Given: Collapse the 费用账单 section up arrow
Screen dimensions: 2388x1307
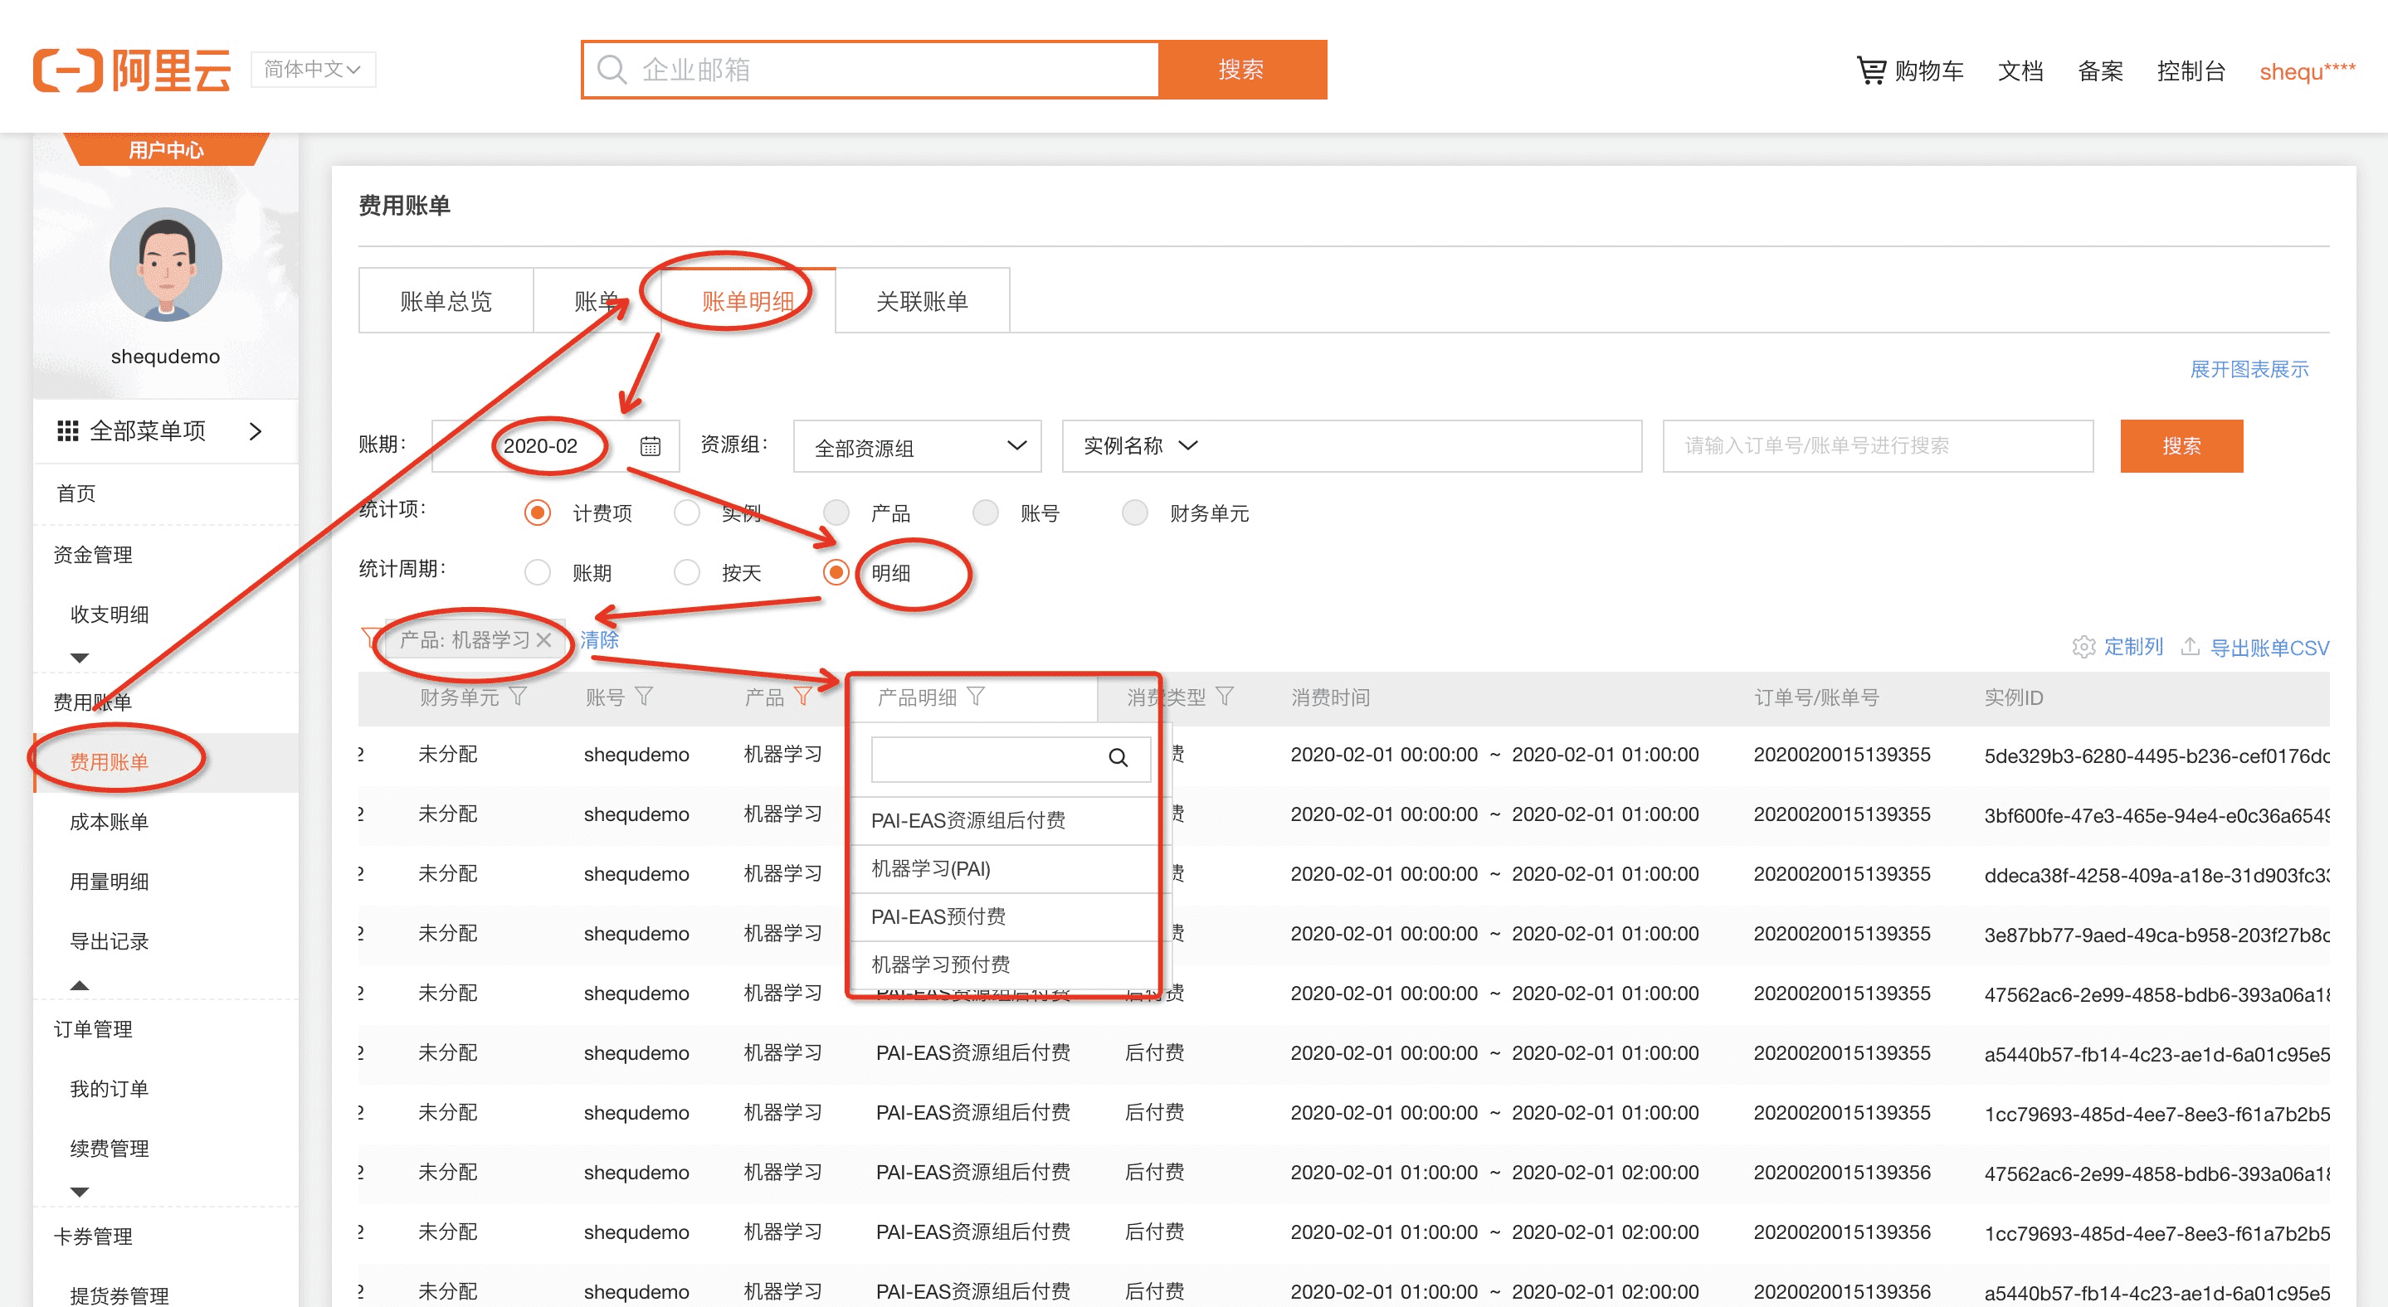Looking at the screenshot, I should 80,984.
